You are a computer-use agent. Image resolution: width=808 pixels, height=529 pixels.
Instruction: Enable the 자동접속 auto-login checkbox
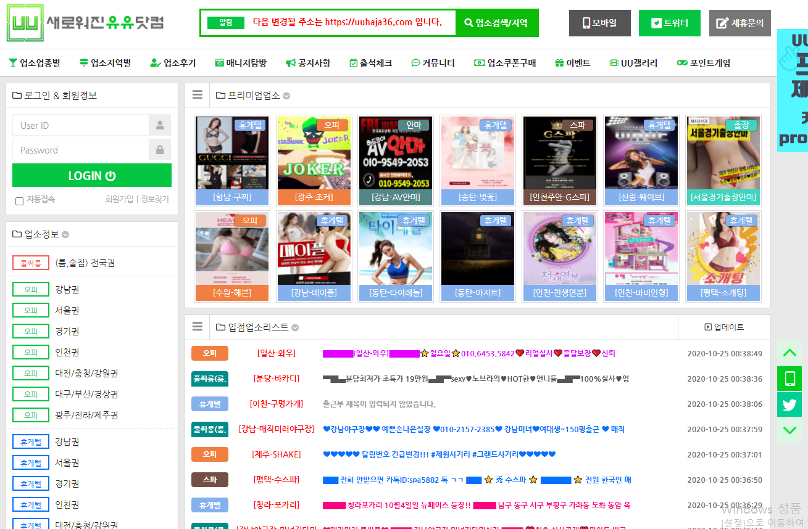(x=19, y=201)
